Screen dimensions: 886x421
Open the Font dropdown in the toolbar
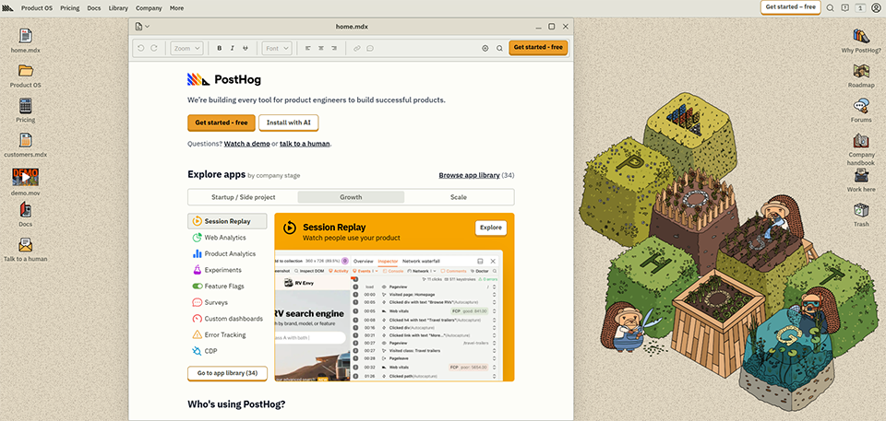point(277,49)
